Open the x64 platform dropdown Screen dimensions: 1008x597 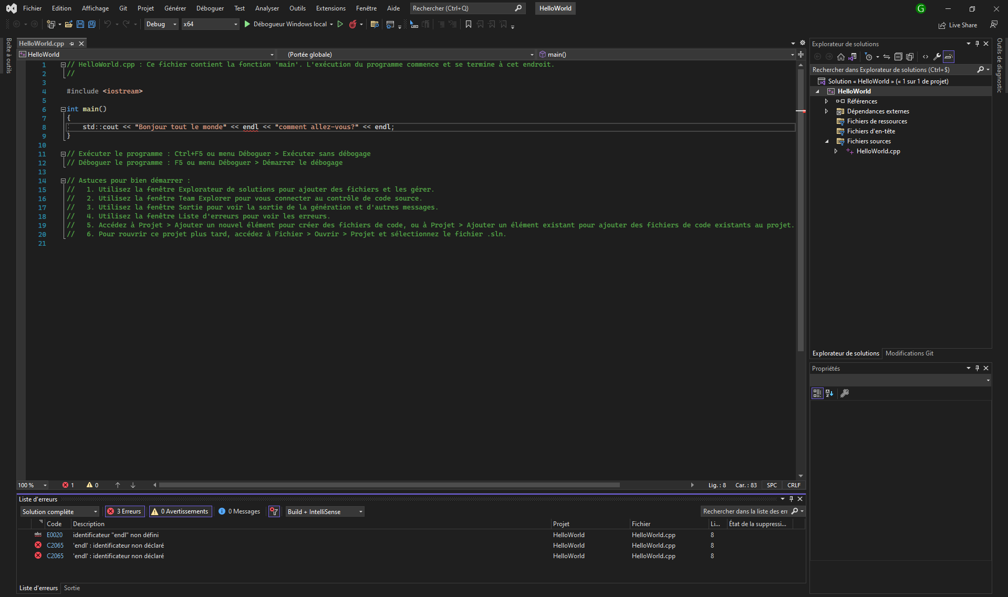210,24
